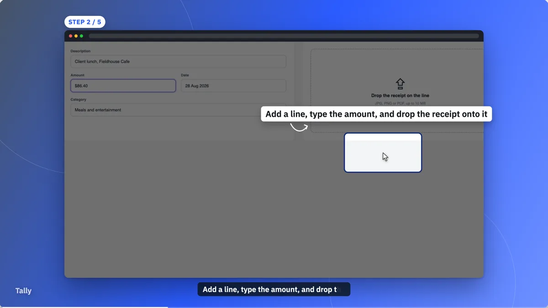Viewport: 548px width, 308px height.
Task: Edit the Description field with Client lunch text
Action: pos(178,62)
